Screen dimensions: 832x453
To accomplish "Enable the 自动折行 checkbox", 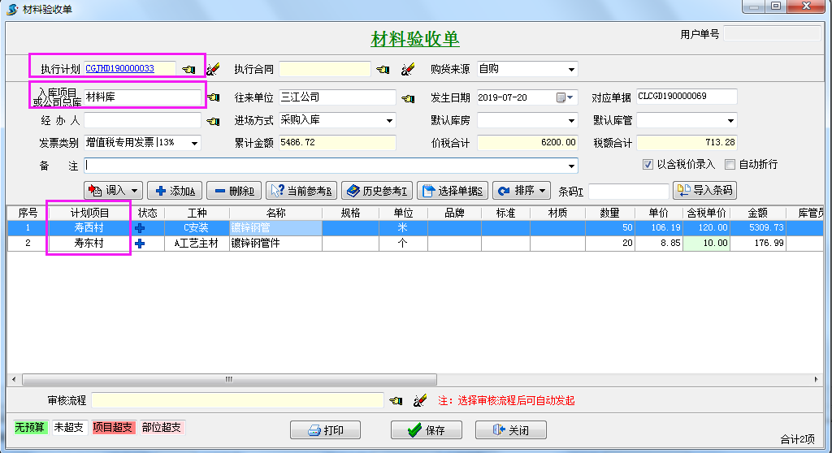I will pyautogui.click(x=730, y=164).
